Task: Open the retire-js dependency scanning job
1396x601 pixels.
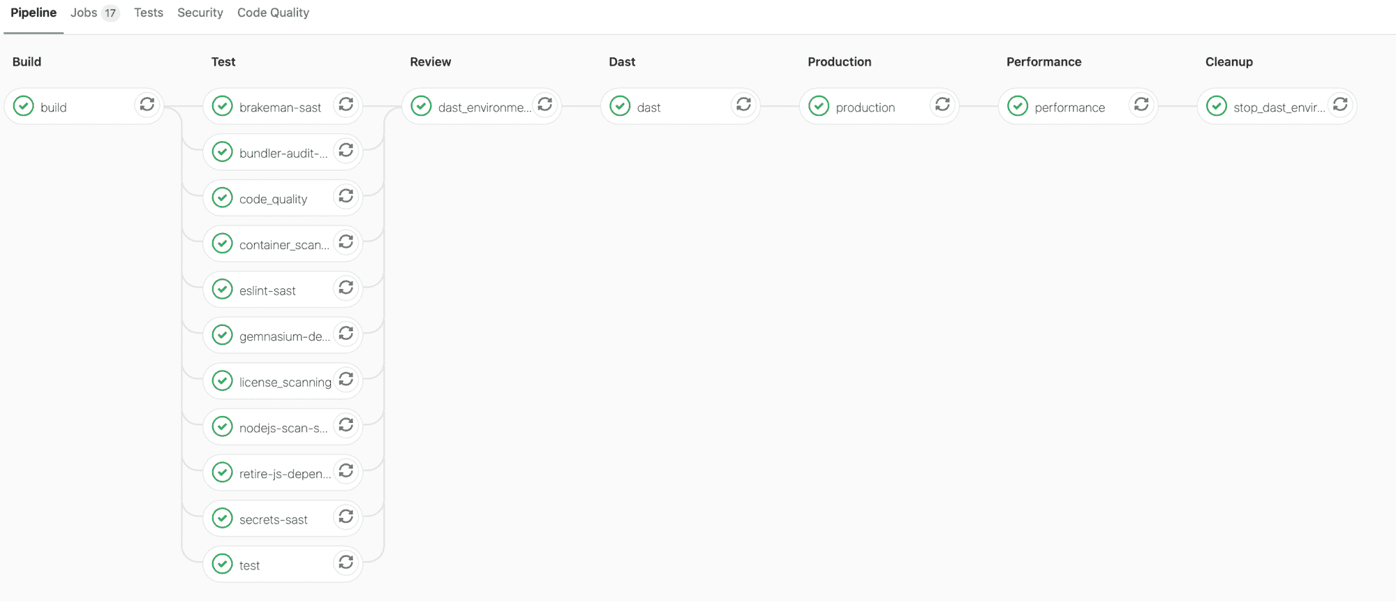Action: pyautogui.click(x=284, y=474)
